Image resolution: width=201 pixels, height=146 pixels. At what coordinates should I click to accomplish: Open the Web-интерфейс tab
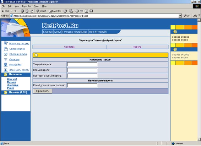(x=98, y=32)
